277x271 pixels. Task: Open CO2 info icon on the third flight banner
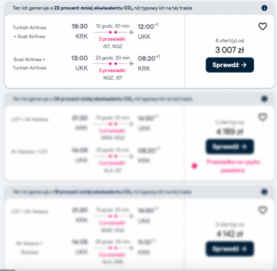point(264,192)
